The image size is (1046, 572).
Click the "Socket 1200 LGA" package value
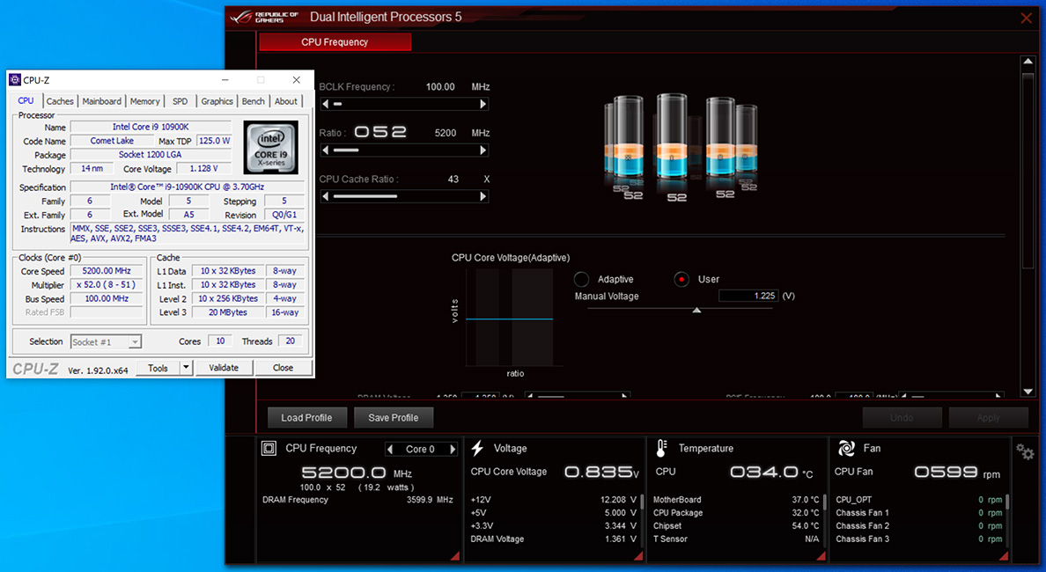click(x=150, y=155)
